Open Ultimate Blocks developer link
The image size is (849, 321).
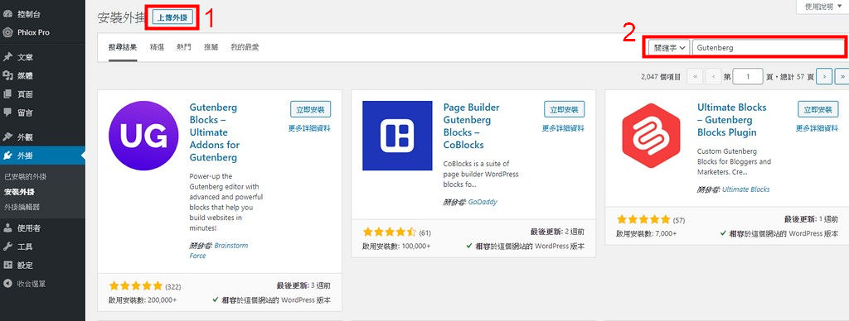click(x=745, y=189)
